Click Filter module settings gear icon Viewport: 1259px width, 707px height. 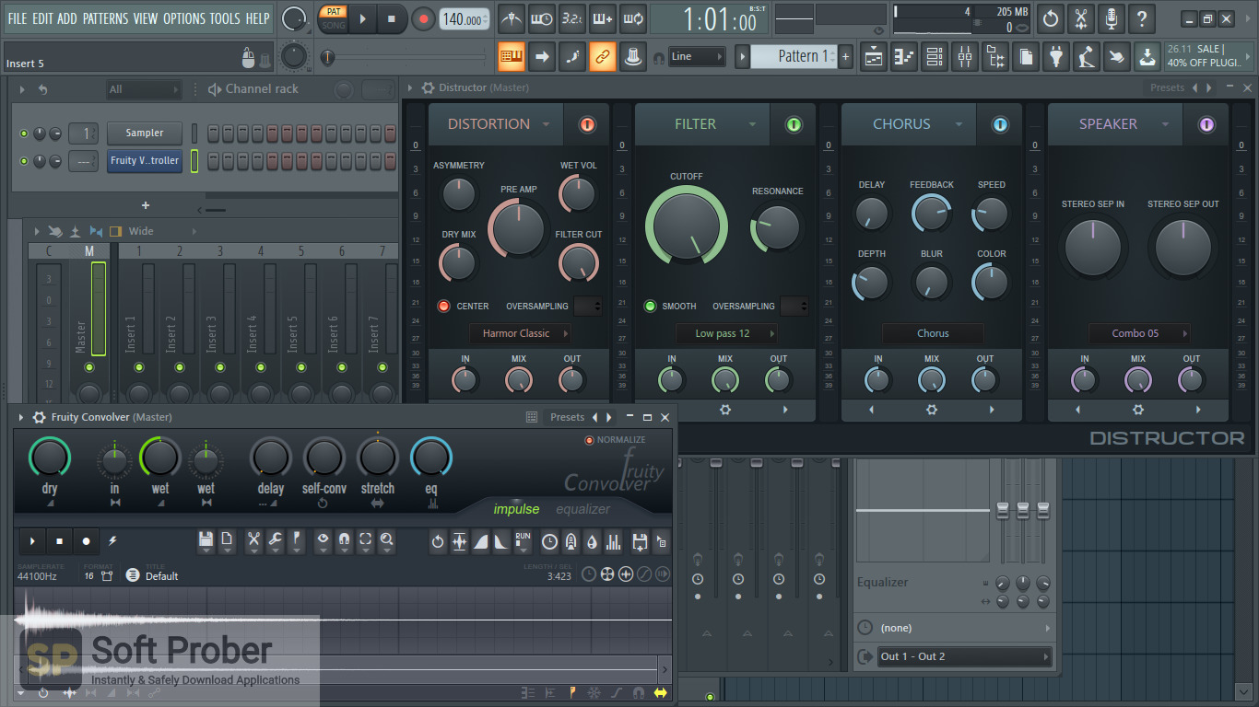point(725,410)
